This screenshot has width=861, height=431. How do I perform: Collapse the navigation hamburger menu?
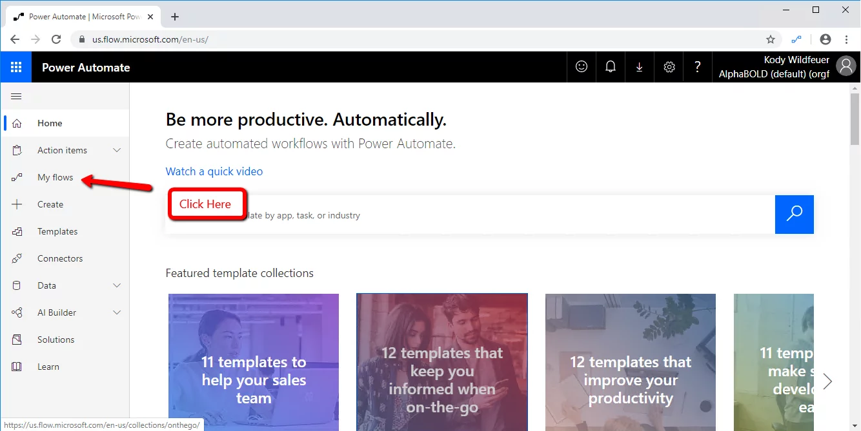coord(17,97)
